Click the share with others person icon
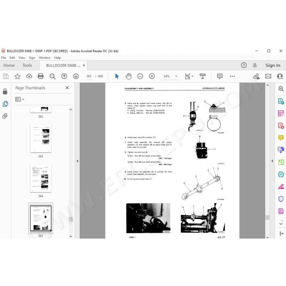Viewport: 286px width, 286px height. pos(280,76)
